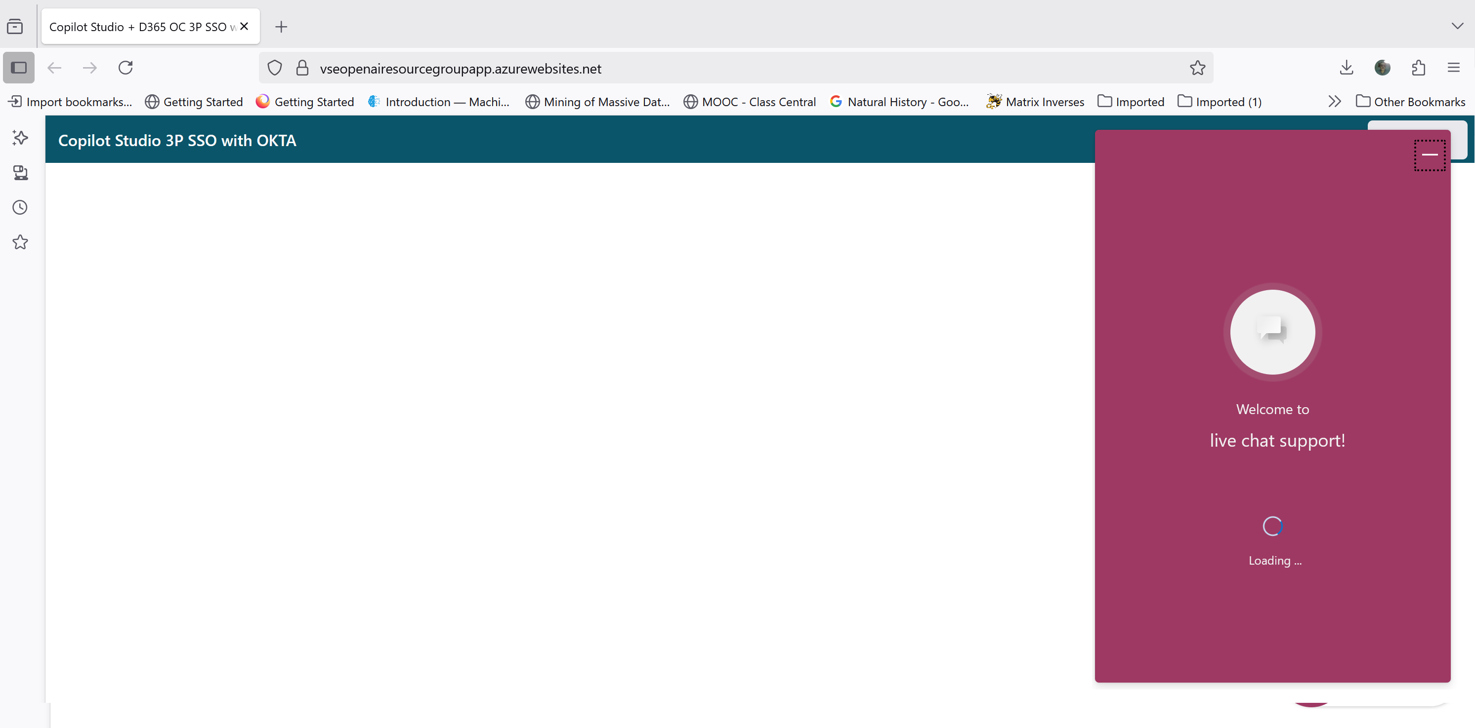Toggle the sidebar panel button
The image size is (1475, 728).
(x=19, y=68)
